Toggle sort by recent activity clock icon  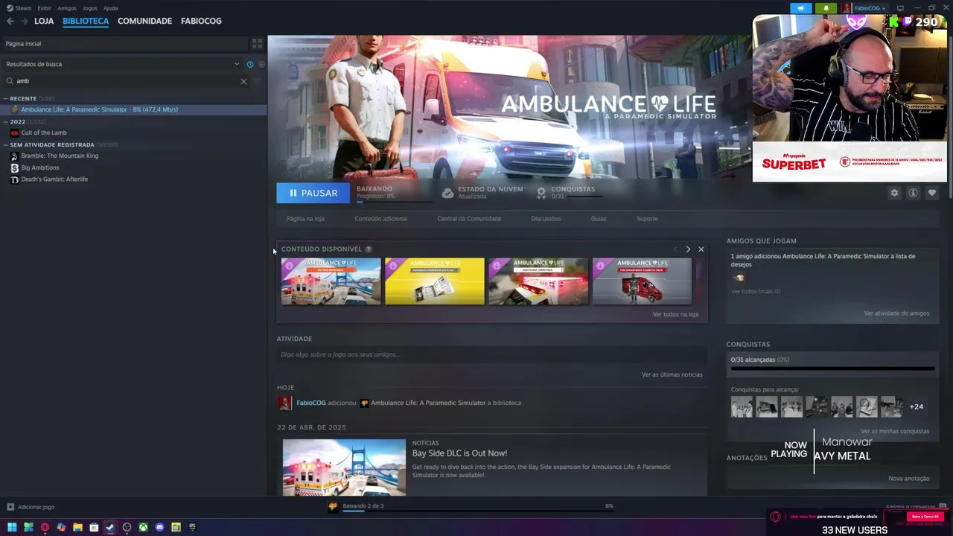tap(250, 64)
